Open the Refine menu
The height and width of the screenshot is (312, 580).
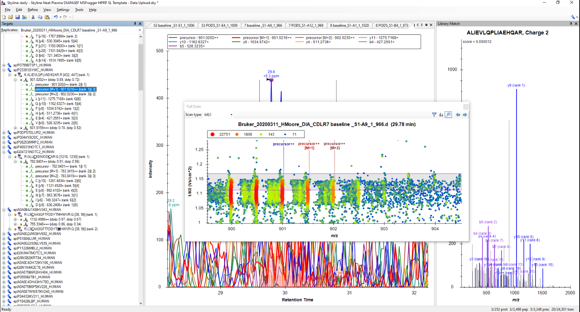point(33,10)
